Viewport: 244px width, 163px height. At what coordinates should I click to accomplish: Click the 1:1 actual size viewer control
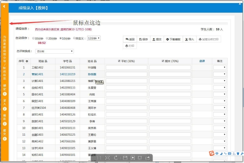[x=99, y=158]
